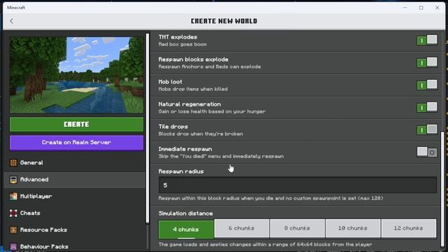Click the General sidebar icon
The image size is (448, 252).
pyautogui.click(x=13, y=162)
